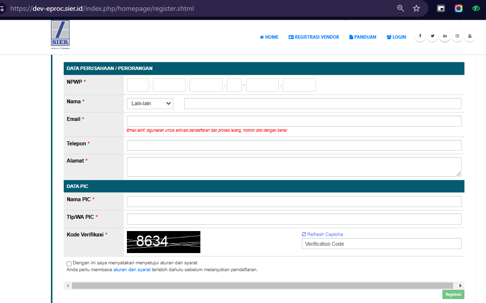
Task: Click the SIER logo
Action: click(x=60, y=35)
